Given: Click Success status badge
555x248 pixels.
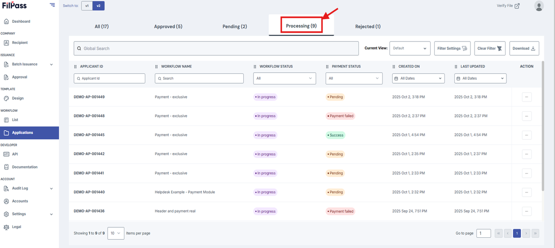Looking at the screenshot, I should pos(335,135).
